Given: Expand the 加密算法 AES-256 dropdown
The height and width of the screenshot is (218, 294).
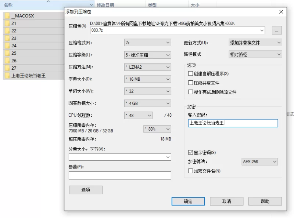Looking at the screenshot, I should (x=260, y=161).
